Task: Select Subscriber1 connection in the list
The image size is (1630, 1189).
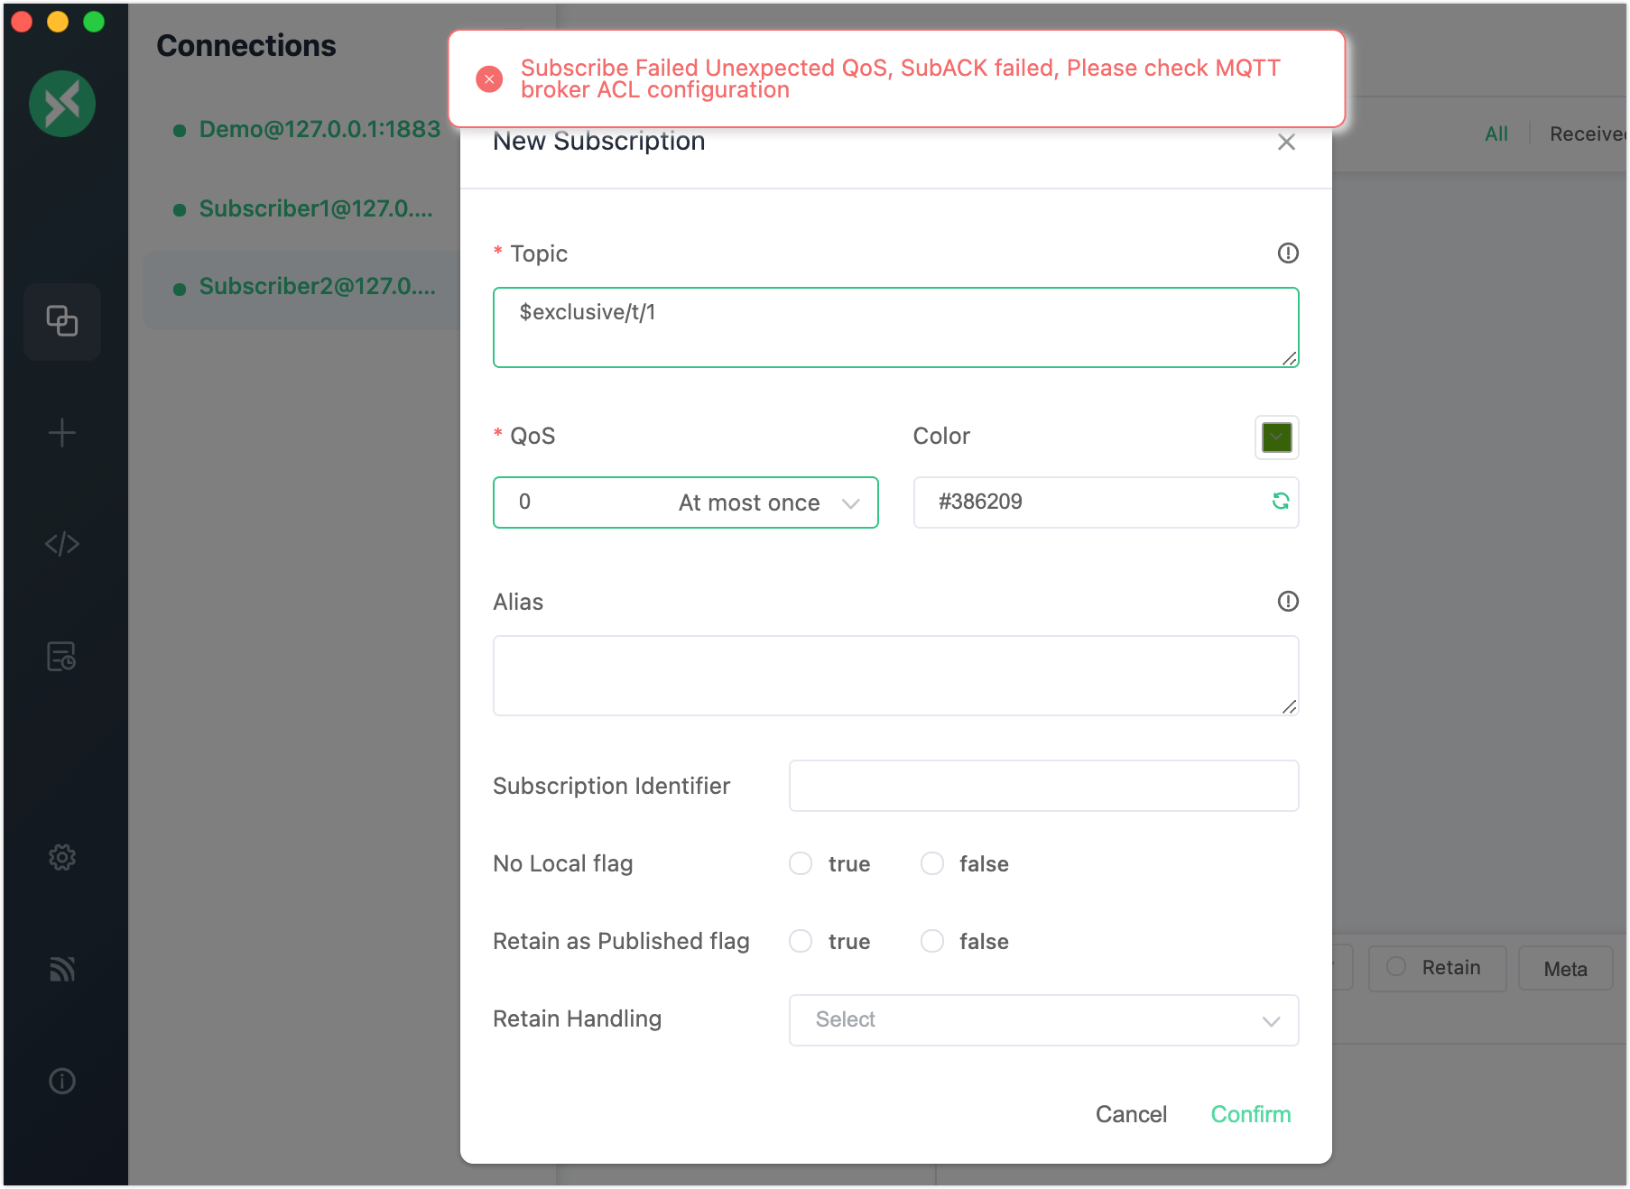Action: [x=315, y=208]
